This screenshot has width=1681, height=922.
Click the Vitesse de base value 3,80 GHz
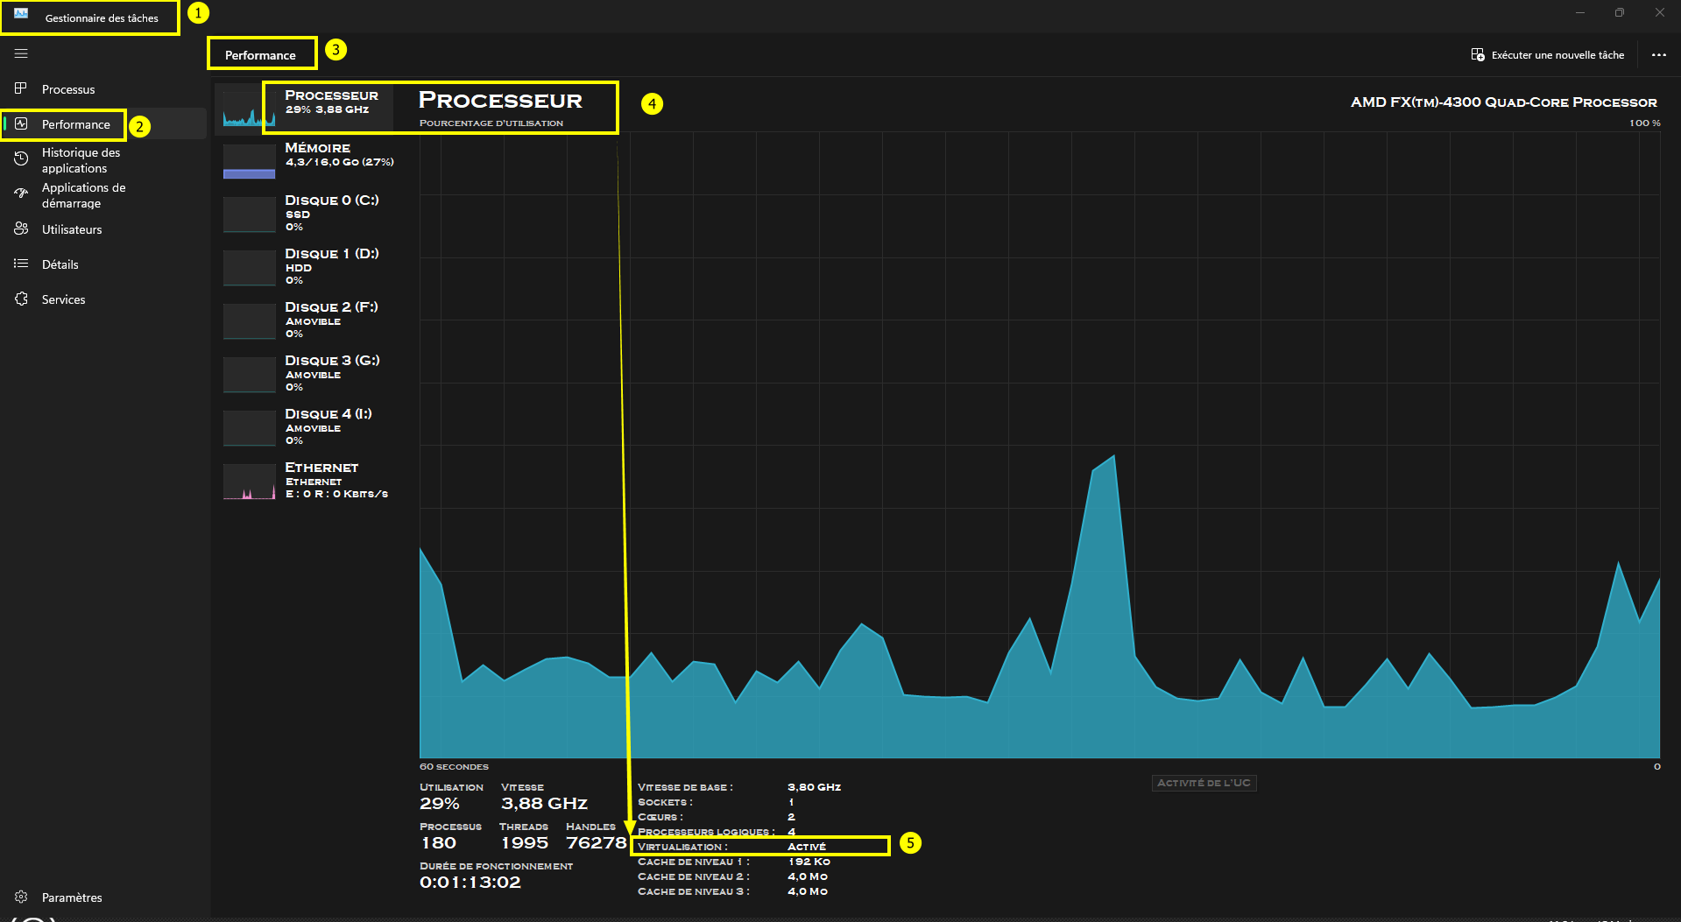click(x=814, y=787)
